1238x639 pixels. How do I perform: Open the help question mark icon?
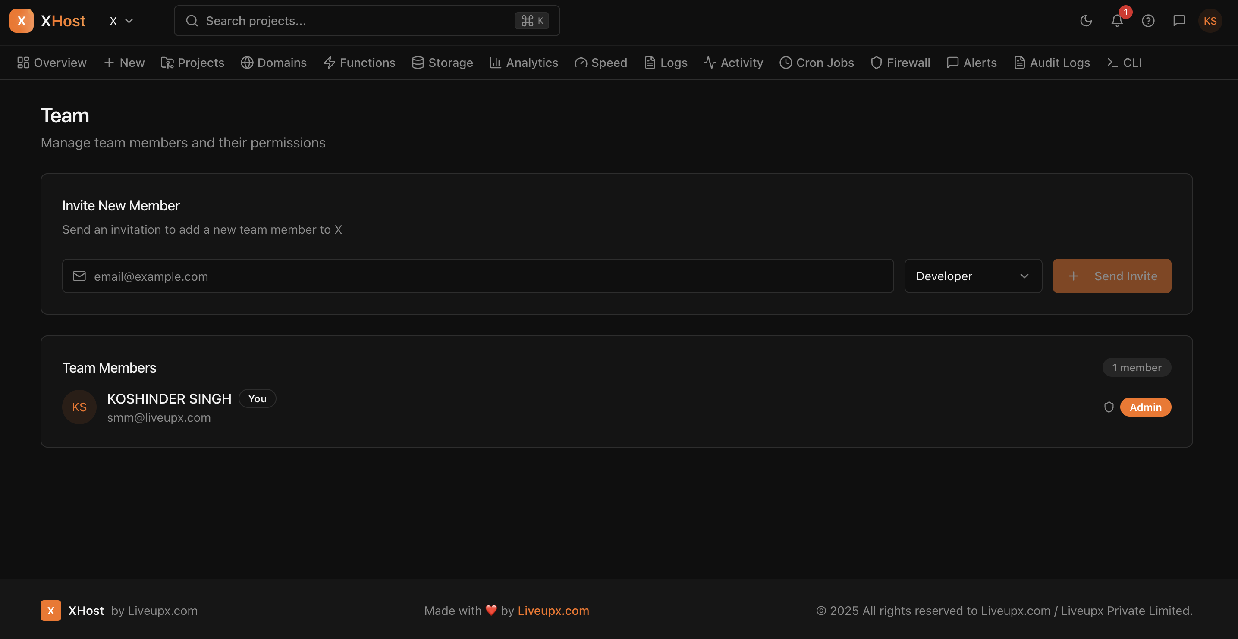pyautogui.click(x=1148, y=21)
